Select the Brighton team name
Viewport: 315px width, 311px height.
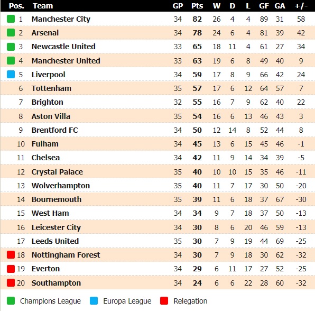pos(48,102)
